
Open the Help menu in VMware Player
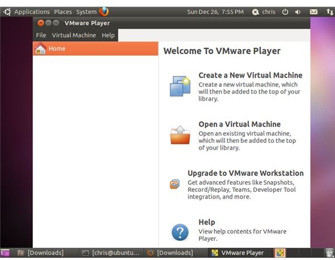pyautogui.click(x=108, y=35)
